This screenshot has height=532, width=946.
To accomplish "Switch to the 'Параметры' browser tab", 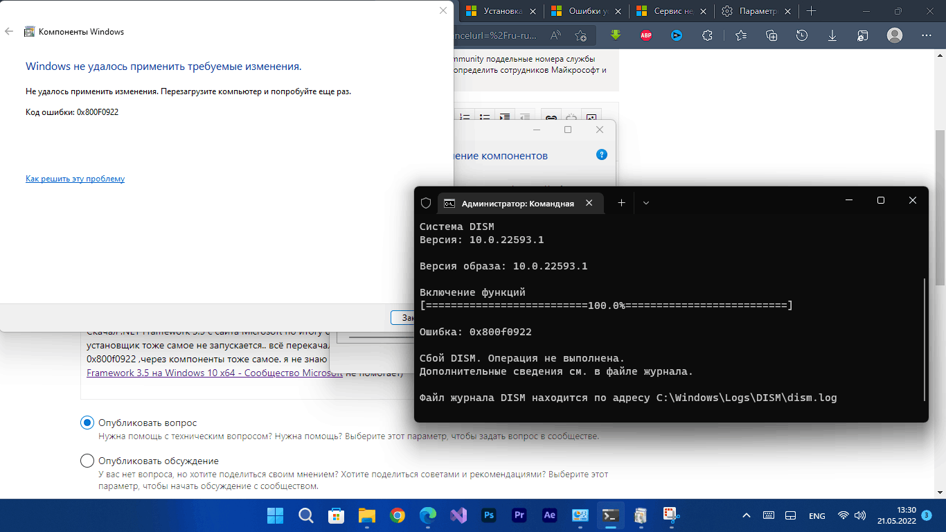I will tap(757, 11).
